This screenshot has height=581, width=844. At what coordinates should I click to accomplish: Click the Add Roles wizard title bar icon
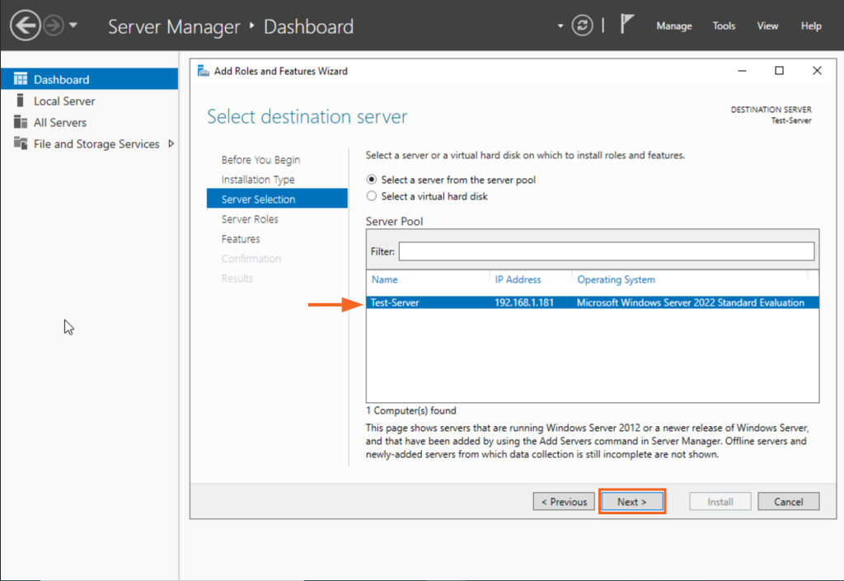point(203,71)
